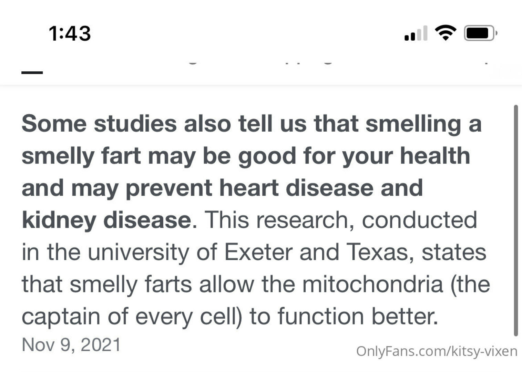This screenshot has height=372, width=522.
Task: Tap the cellular signal strength icon
Action: tap(416, 33)
